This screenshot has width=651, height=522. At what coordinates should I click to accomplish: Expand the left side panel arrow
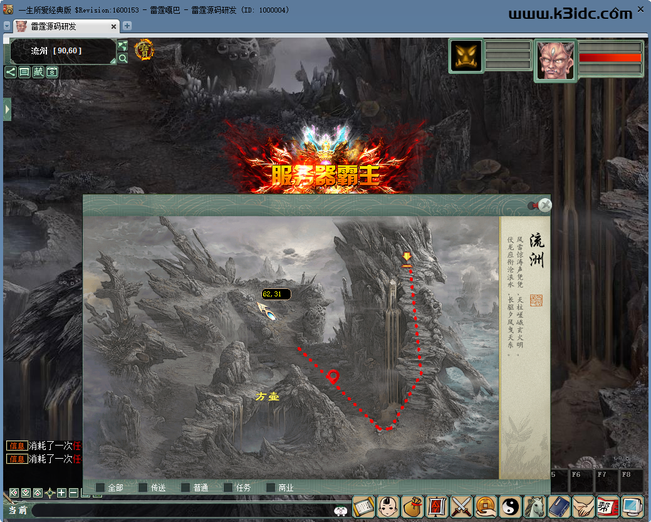(x=7, y=110)
